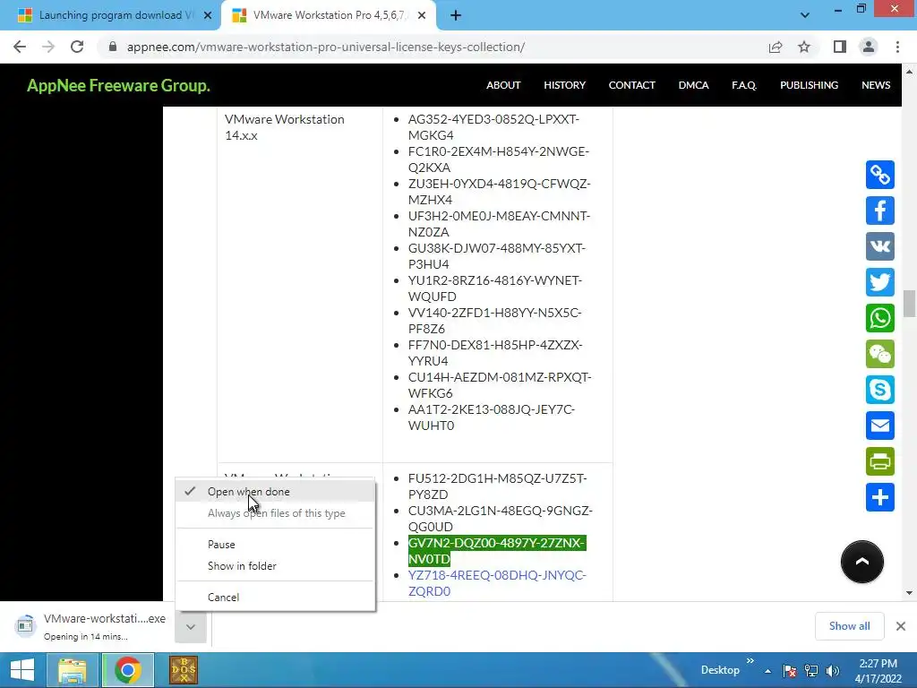Open the browser side panel
The image size is (917, 688).
840,47
